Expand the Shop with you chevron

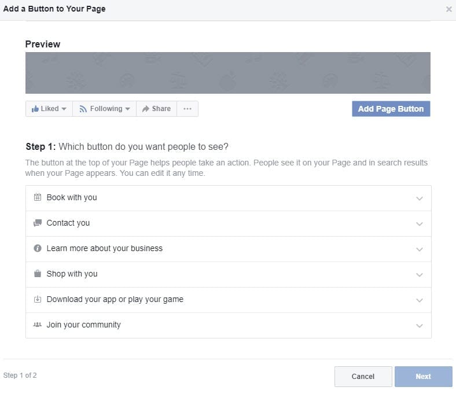(x=420, y=275)
